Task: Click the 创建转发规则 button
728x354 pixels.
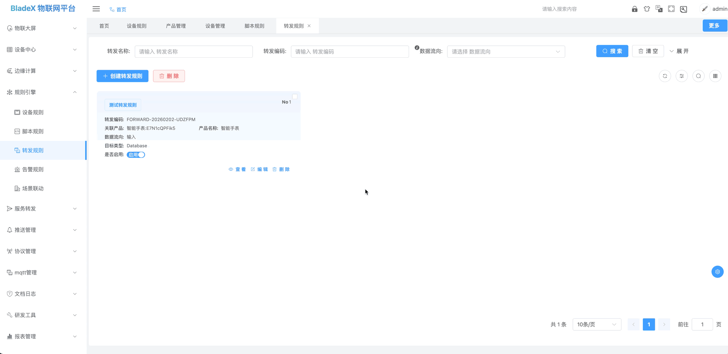Action: click(122, 76)
